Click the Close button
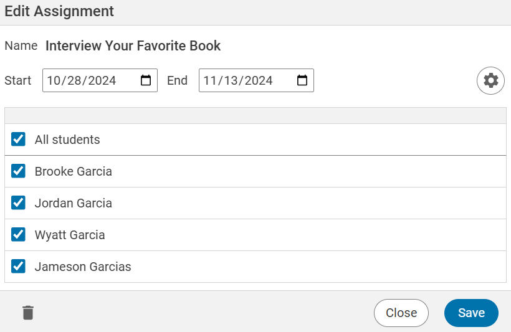The height and width of the screenshot is (332, 511). (x=401, y=313)
